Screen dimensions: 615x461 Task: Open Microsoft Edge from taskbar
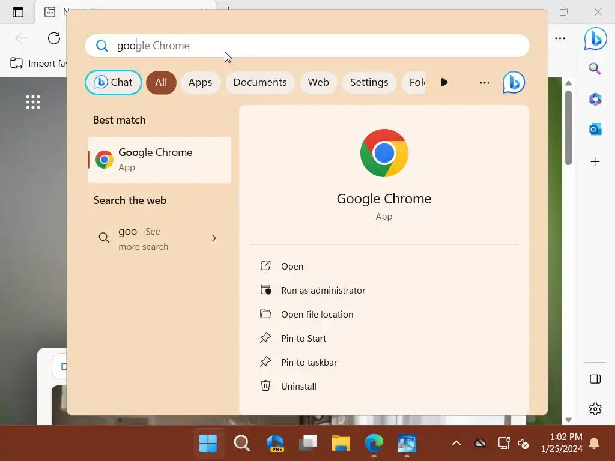pos(374,444)
